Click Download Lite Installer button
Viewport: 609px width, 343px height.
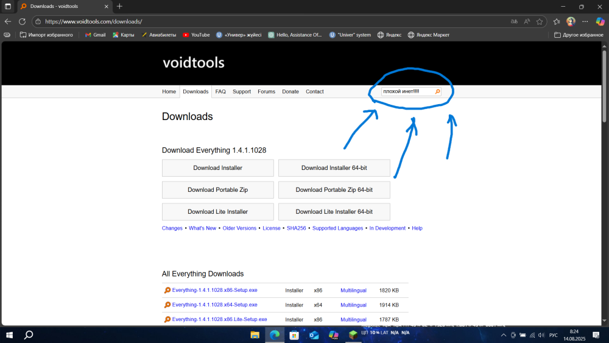click(218, 211)
